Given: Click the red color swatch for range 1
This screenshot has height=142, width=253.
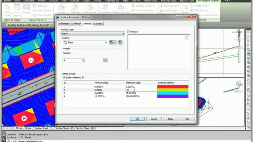Looking at the screenshot, I should click(173, 87).
